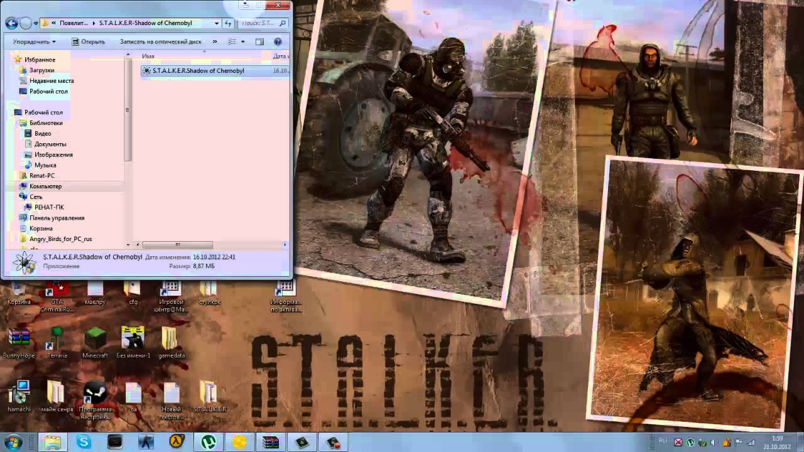This screenshot has height=452, width=804.
Task: Select Новый текстовый document on desktop
Action: pos(171,400)
